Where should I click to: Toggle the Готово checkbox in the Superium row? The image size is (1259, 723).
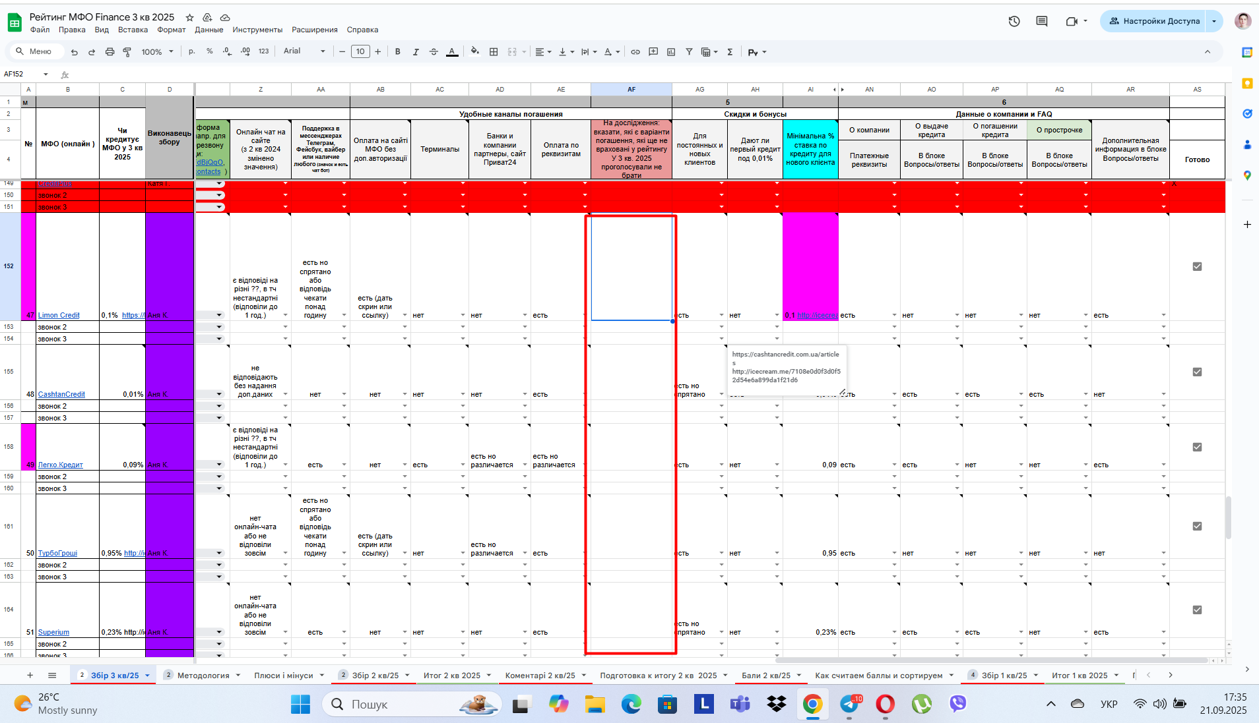1197,610
